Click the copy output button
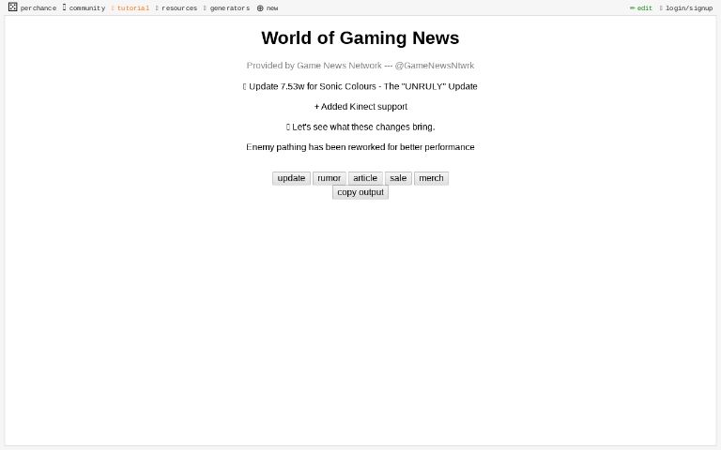The width and height of the screenshot is (721, 450). click(360, 192)
